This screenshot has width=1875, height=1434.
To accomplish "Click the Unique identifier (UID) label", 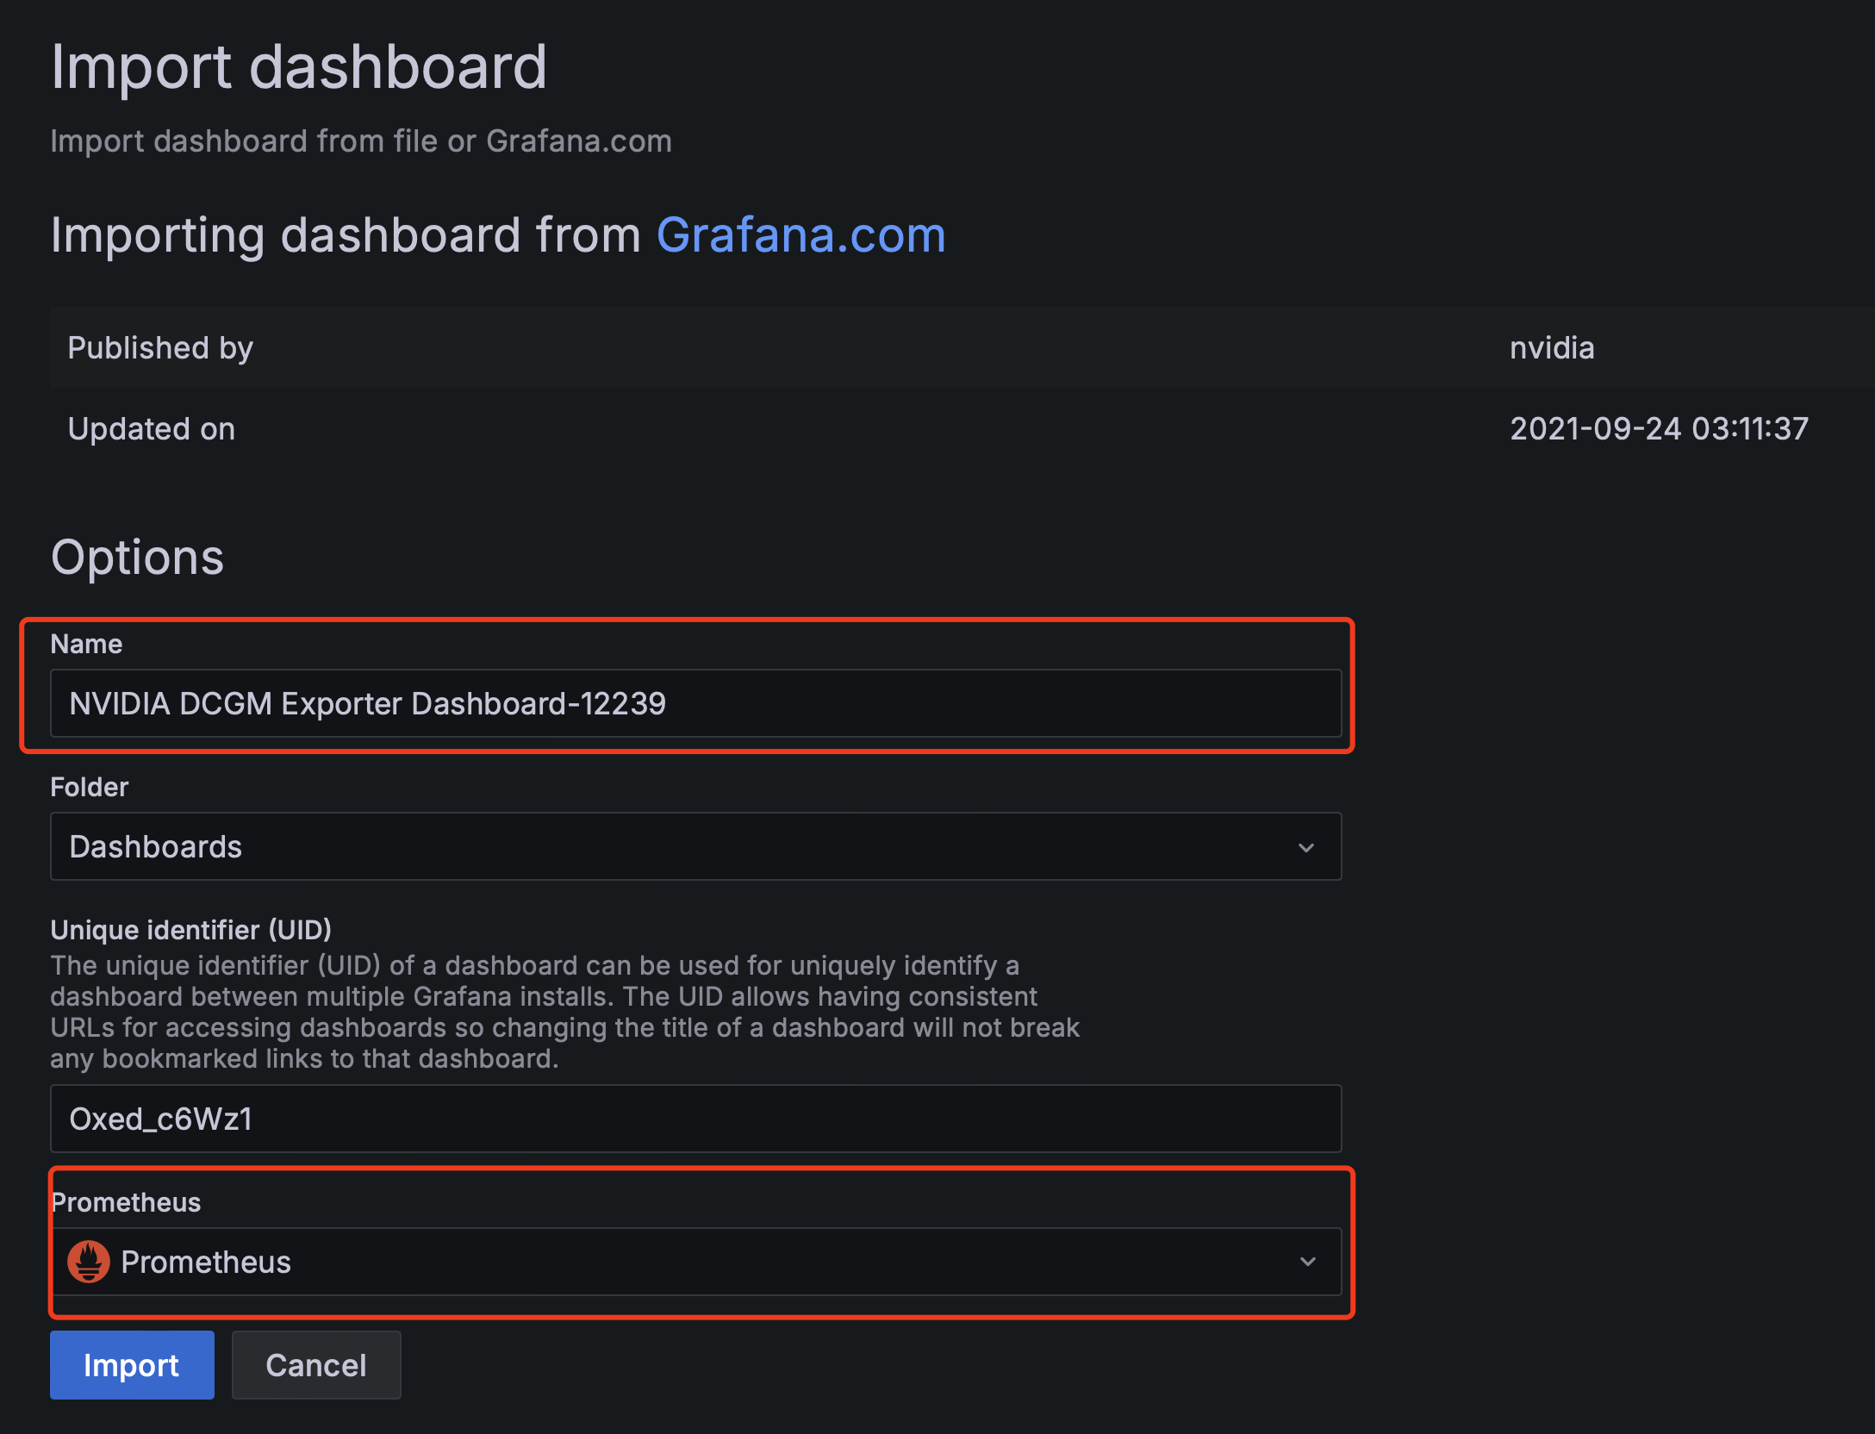I will 190,930.
